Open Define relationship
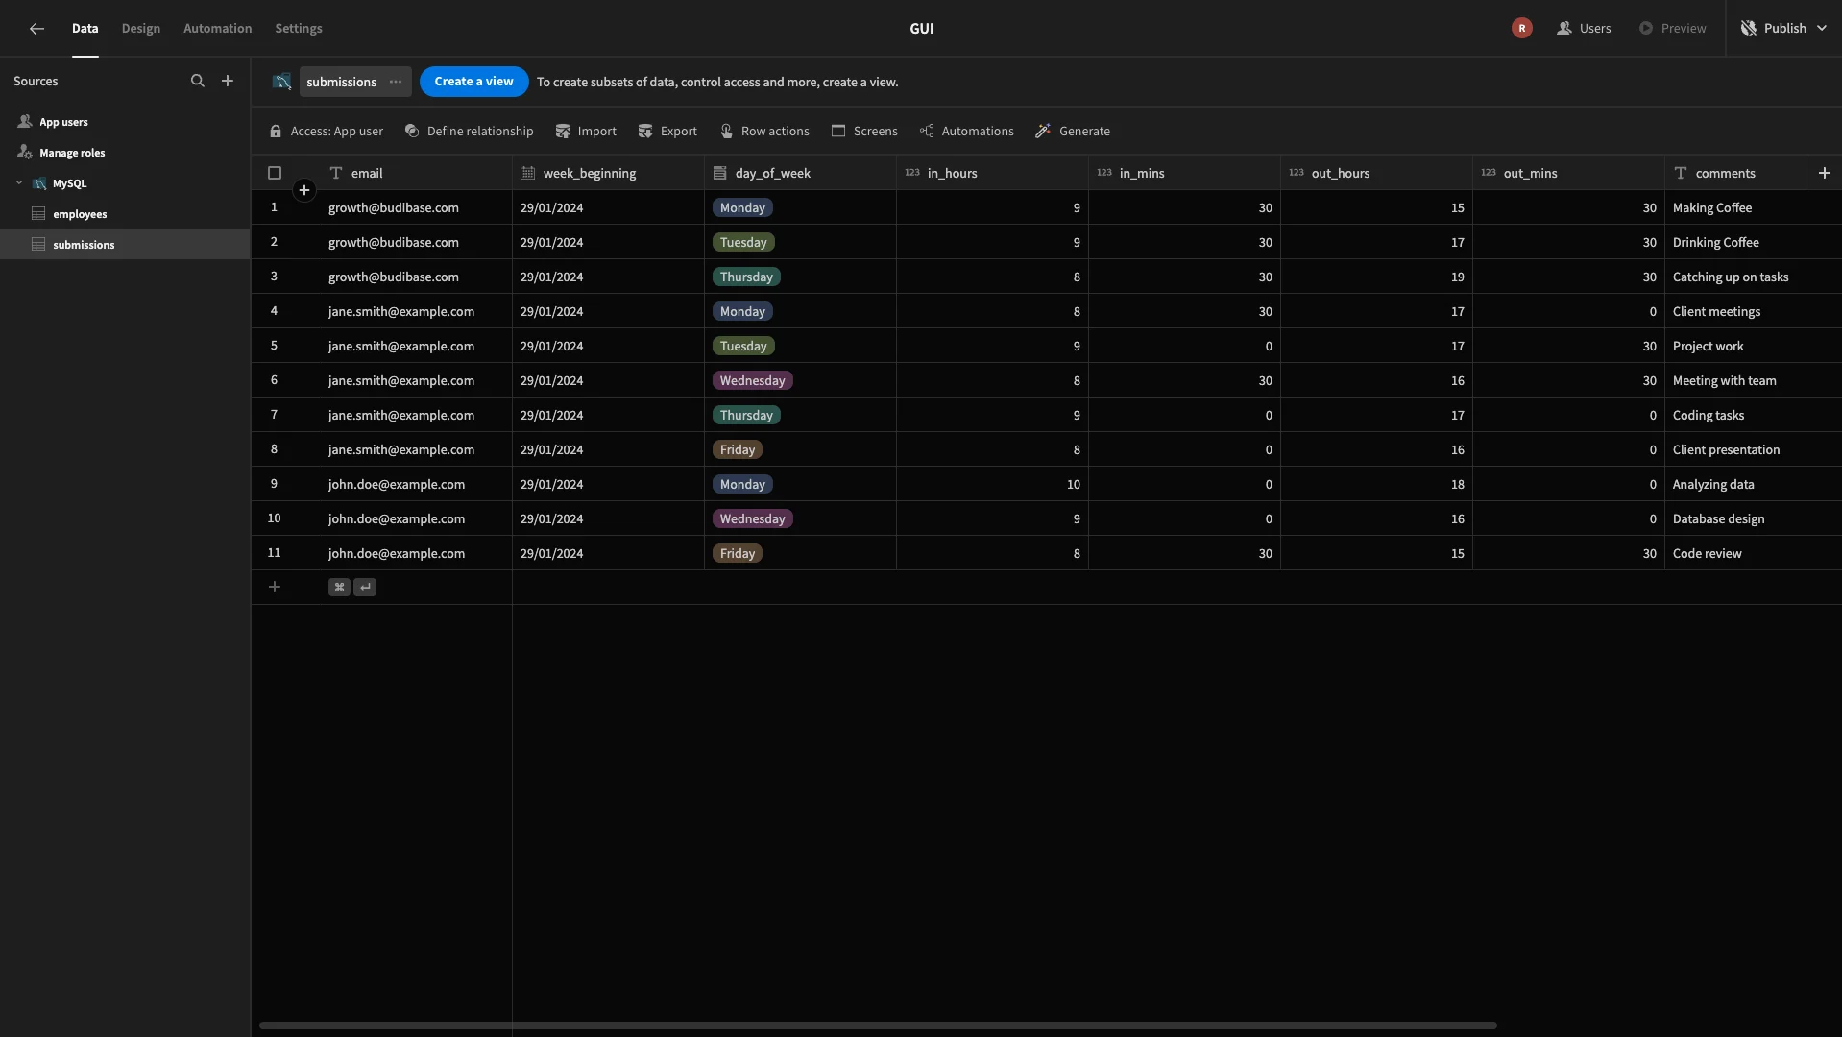Image resolution: width=1842 pixels, height=1037 pixels. click(x=469, y=131)
